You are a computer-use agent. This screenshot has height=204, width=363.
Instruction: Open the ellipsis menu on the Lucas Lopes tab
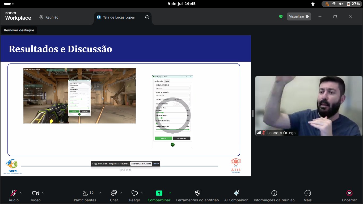[147, 17]
